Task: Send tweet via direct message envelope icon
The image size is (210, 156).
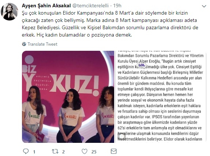Action: tap(114, 151)
